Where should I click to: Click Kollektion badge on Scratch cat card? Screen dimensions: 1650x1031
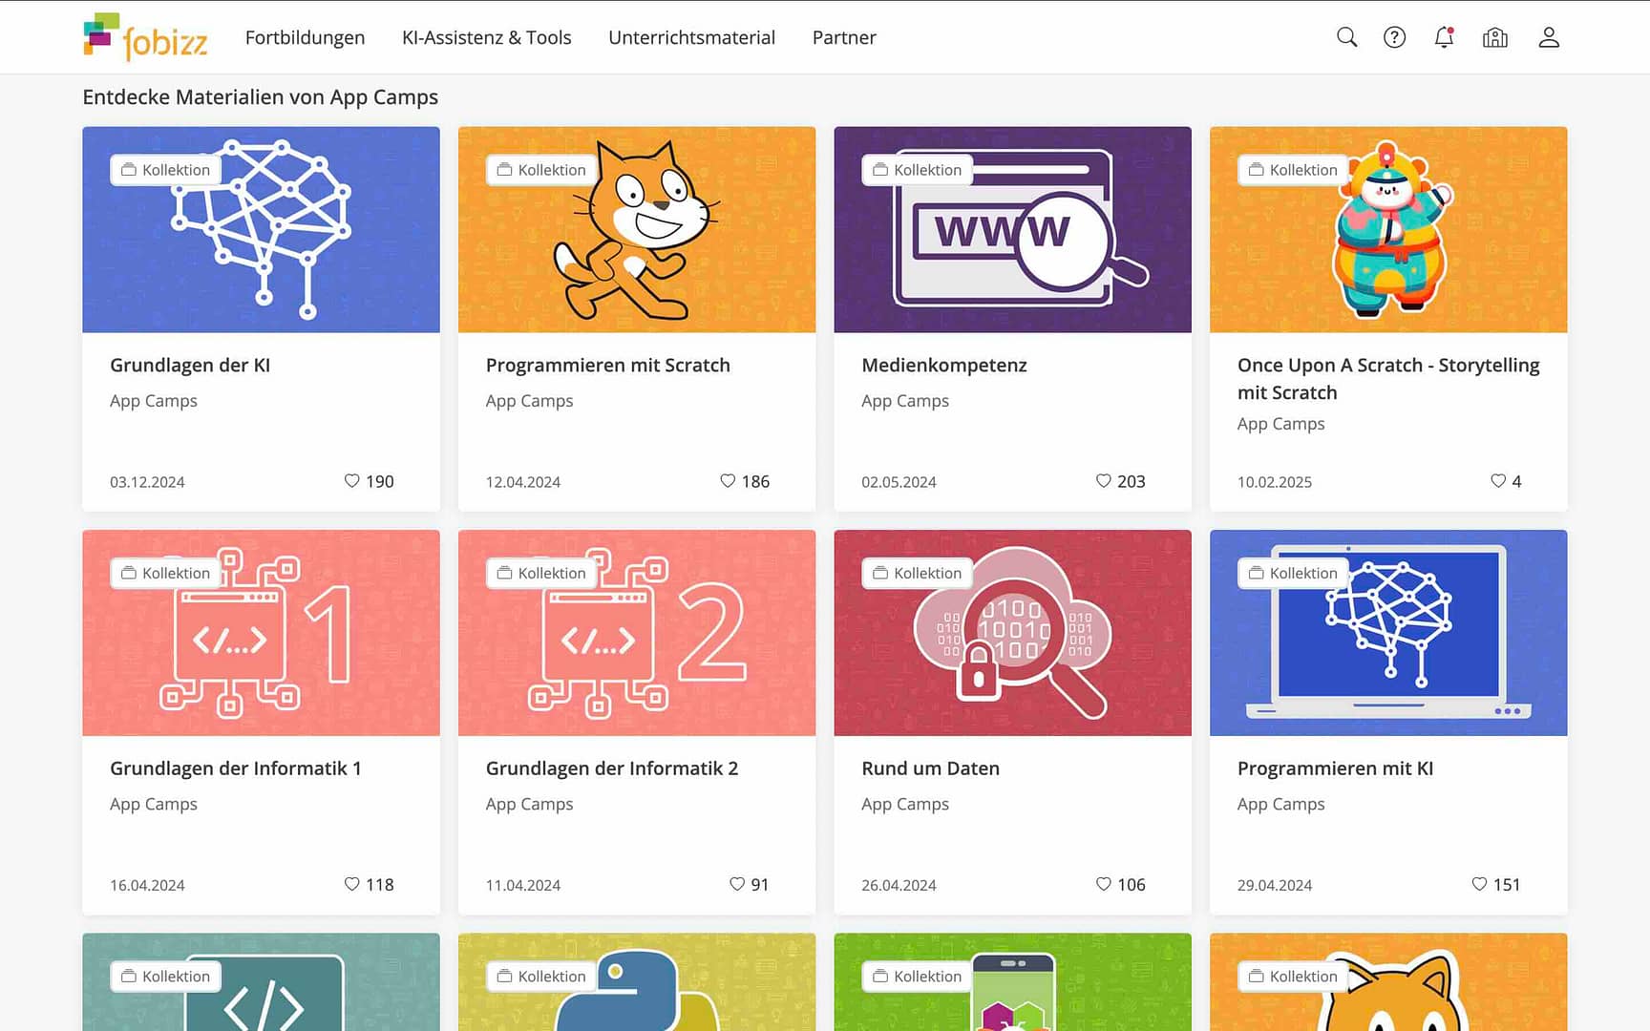click(x=541, y=170)
